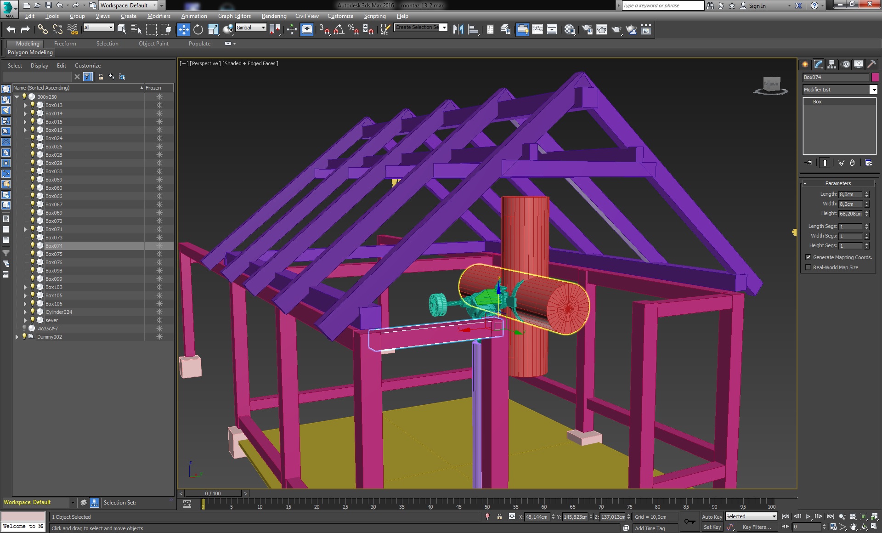Click Add Time Tag in the status bar
This screenshot has width=882, height=533.
coord(650,528)
